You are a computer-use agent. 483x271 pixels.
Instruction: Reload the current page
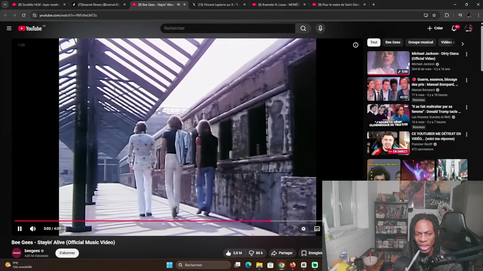23,15
